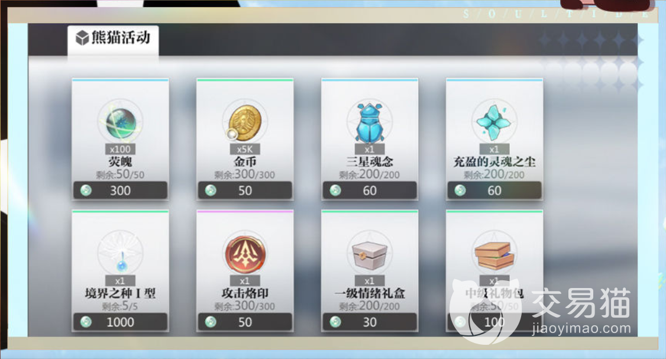The image size is (666, 359).
Task: Click the cube icon beside 熊猫活动
Action: 82,38
